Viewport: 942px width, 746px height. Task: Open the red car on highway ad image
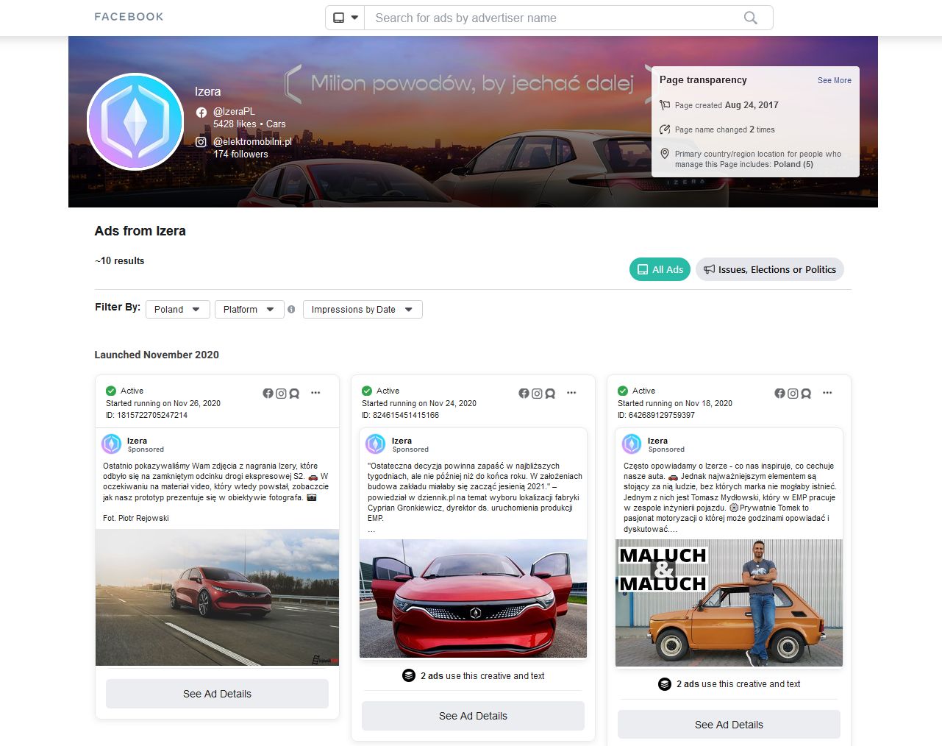pos(217,597)
